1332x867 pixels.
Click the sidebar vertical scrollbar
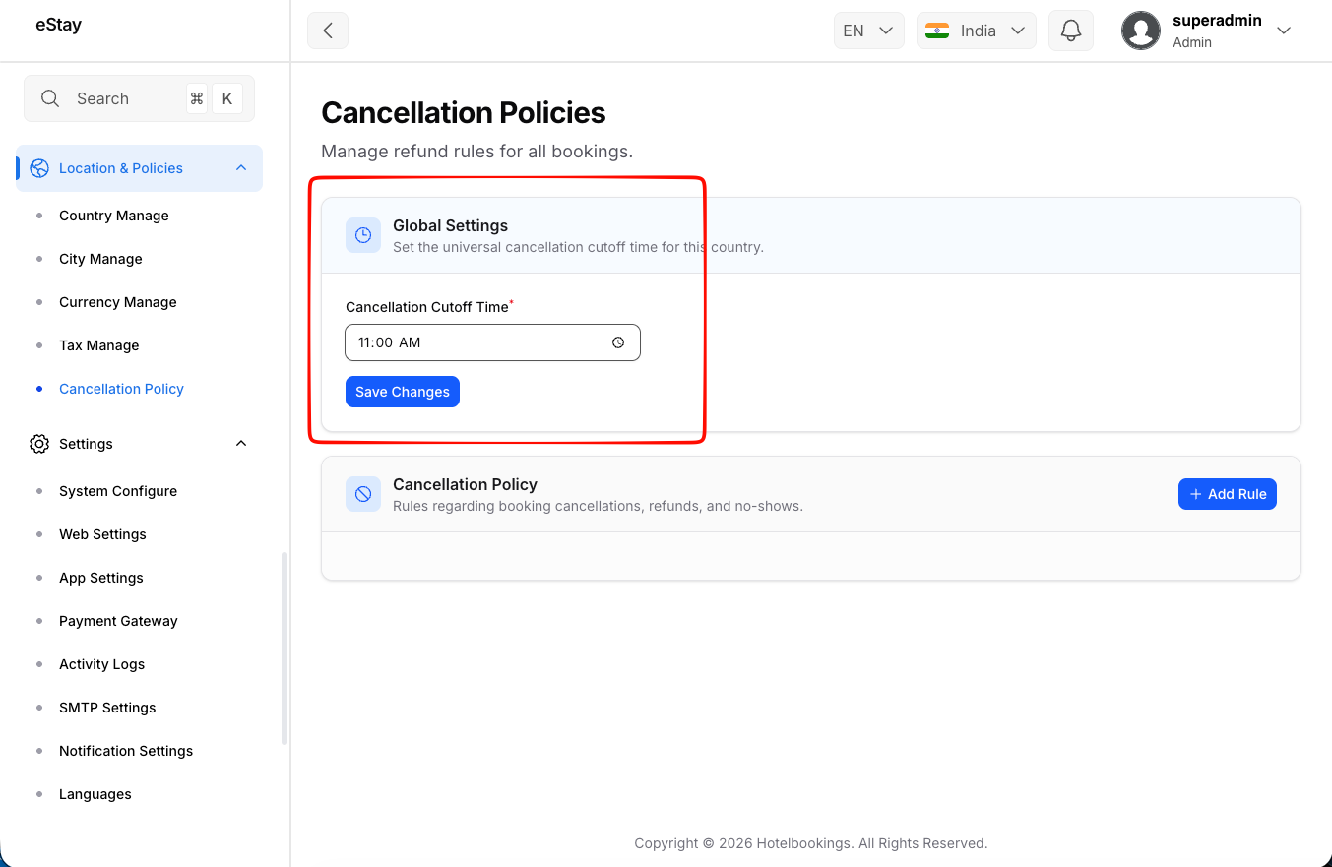click(285, 648)
